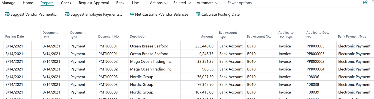Click Nordic Group in the 108036 row
This screenshot has height=99, width=374.
[x=141, y=77]
